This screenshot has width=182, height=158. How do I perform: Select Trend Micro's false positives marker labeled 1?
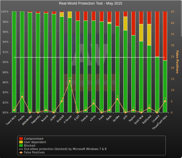tap(14, 110)
